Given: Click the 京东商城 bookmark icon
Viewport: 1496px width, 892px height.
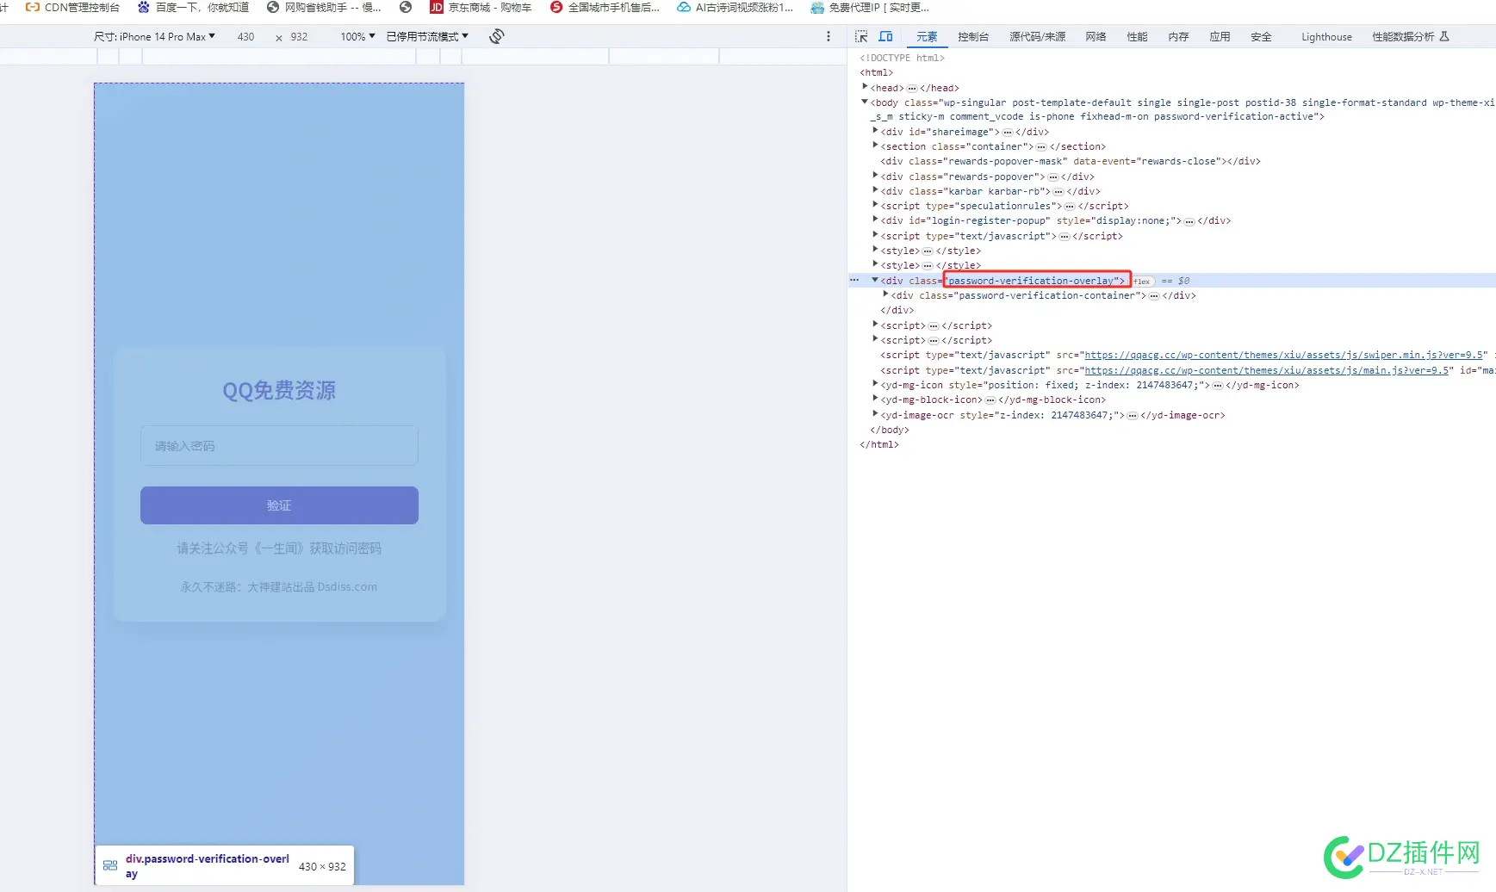Looking at the screenshot, I should (x=437, y=7).
